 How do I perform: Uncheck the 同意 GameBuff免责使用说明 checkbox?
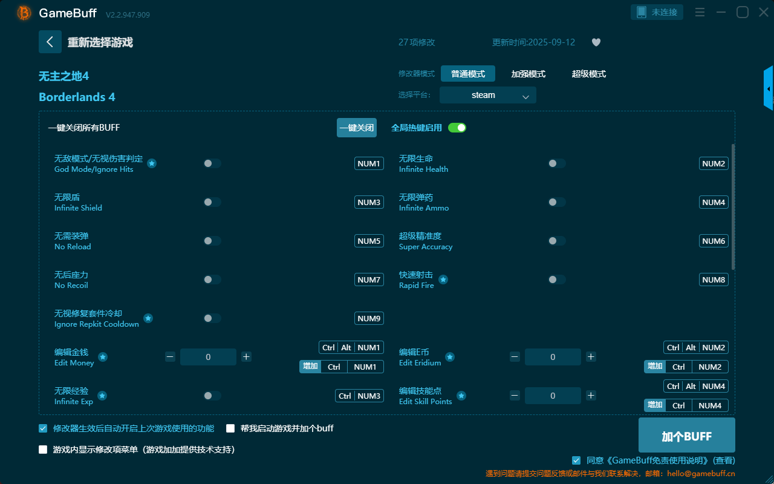[576, 460]
